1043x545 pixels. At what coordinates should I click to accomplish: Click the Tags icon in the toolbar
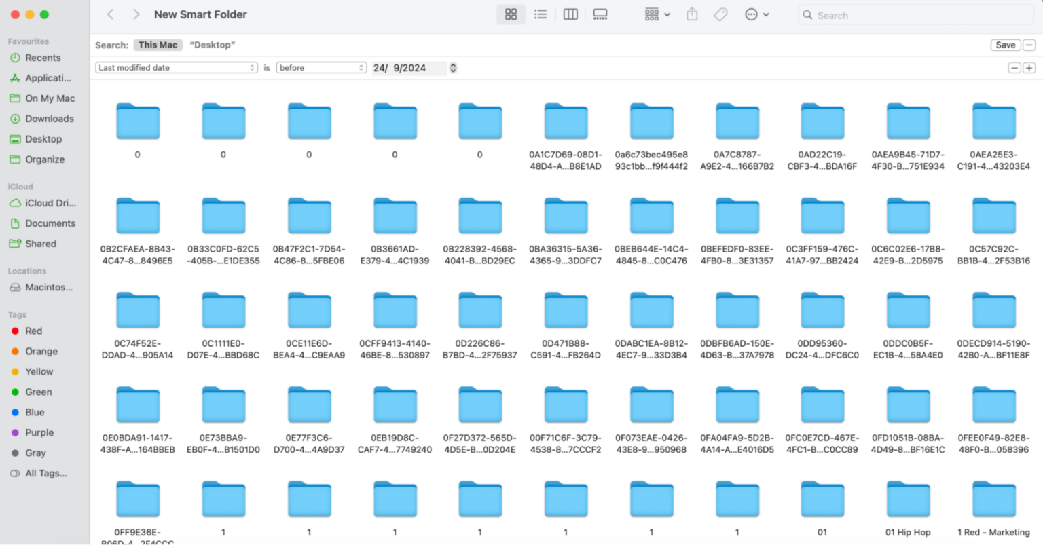[720, 14]
